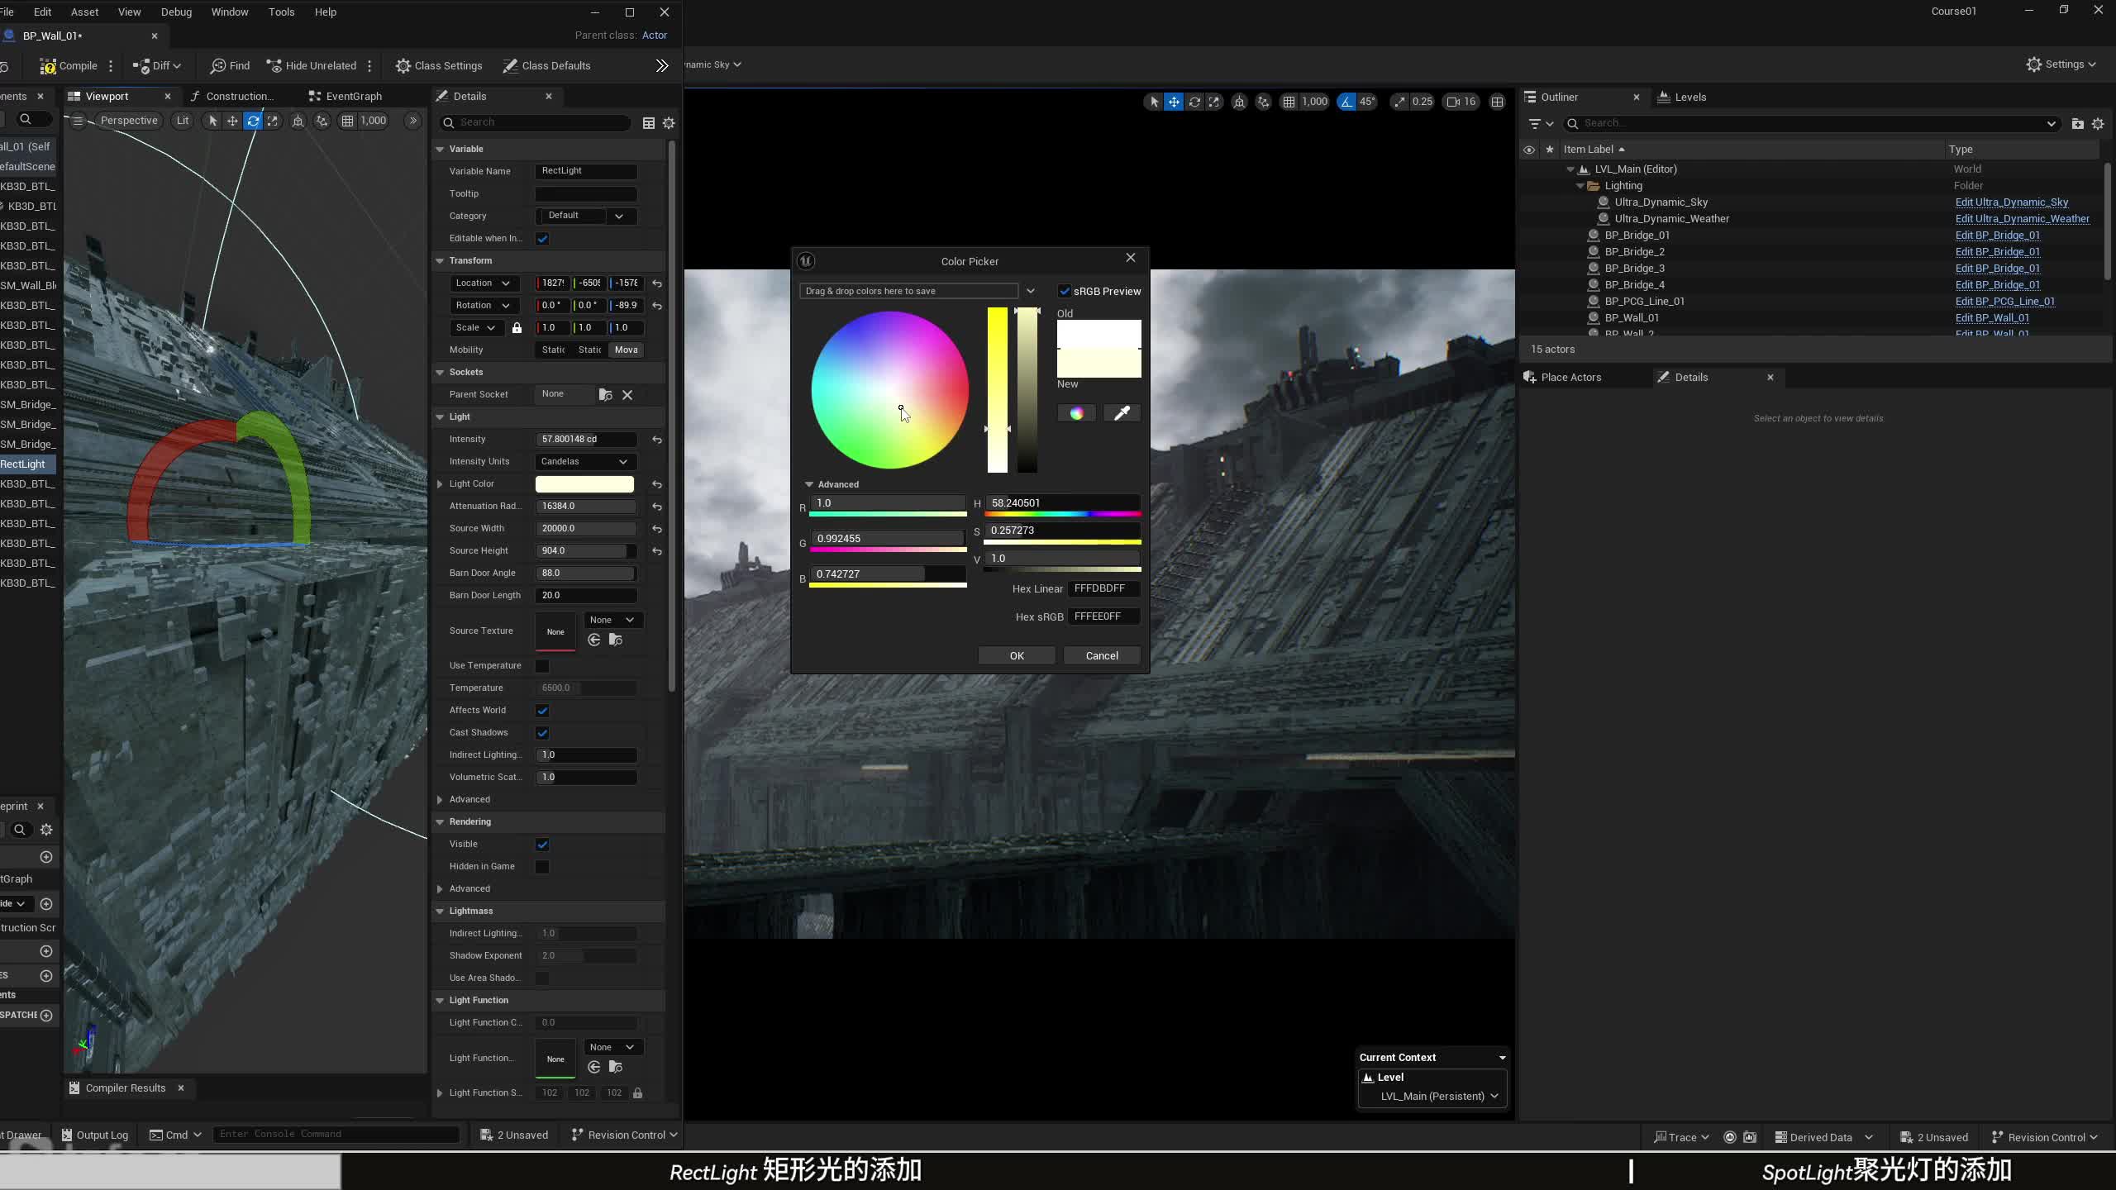The width and height of the screenshot is (2116, 1190).
Task: Open the Asset menu
Action: (x=84, y=12)
